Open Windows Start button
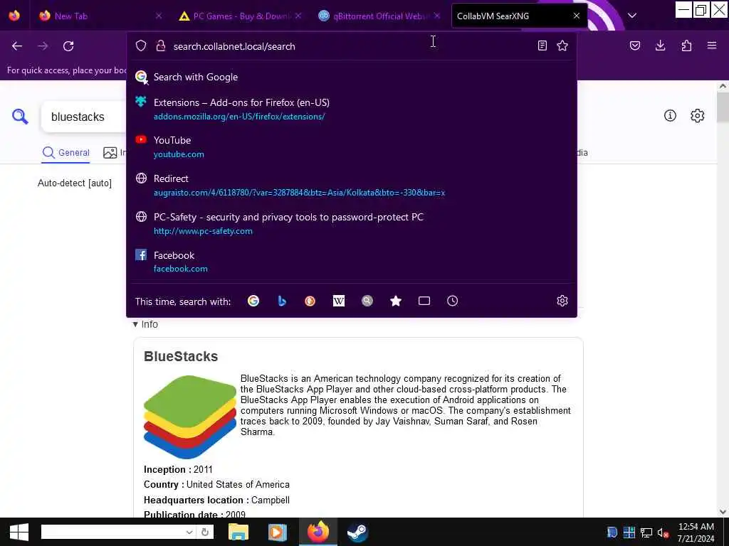 point(19,532)
